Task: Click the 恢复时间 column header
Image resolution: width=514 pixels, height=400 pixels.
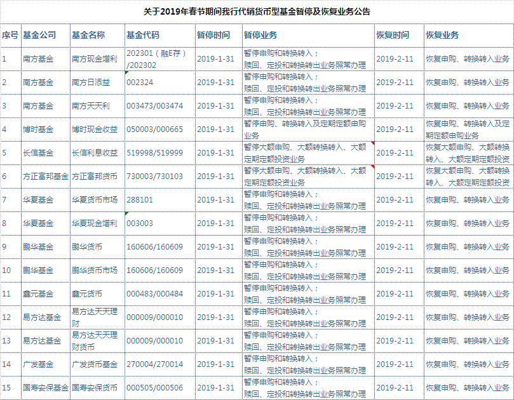Action: pos(393,34)
